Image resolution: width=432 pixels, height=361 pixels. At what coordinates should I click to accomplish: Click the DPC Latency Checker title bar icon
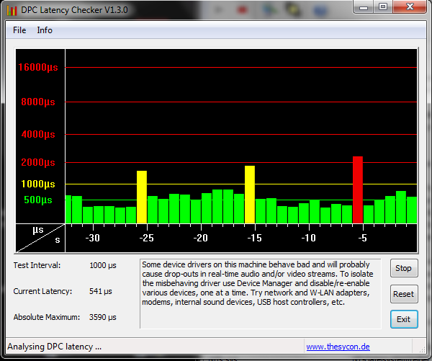(12, 10)
